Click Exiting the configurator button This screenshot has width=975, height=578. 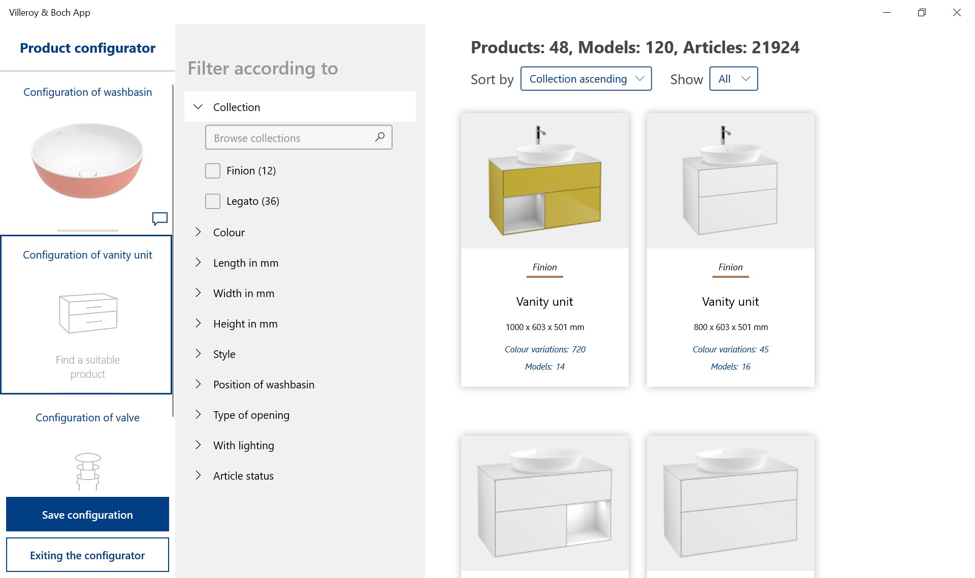click(87, 555)
